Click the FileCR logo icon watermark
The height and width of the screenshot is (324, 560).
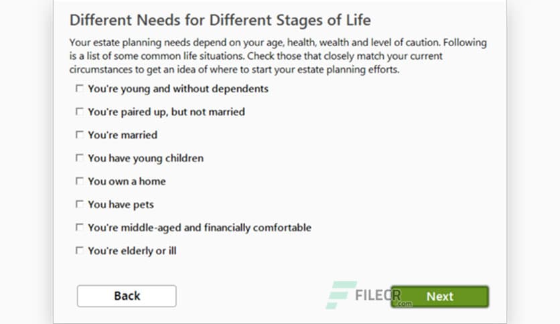340,295
